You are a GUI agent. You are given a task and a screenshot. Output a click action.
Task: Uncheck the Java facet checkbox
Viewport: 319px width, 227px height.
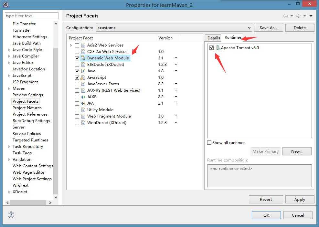click(x=77, y=71)
